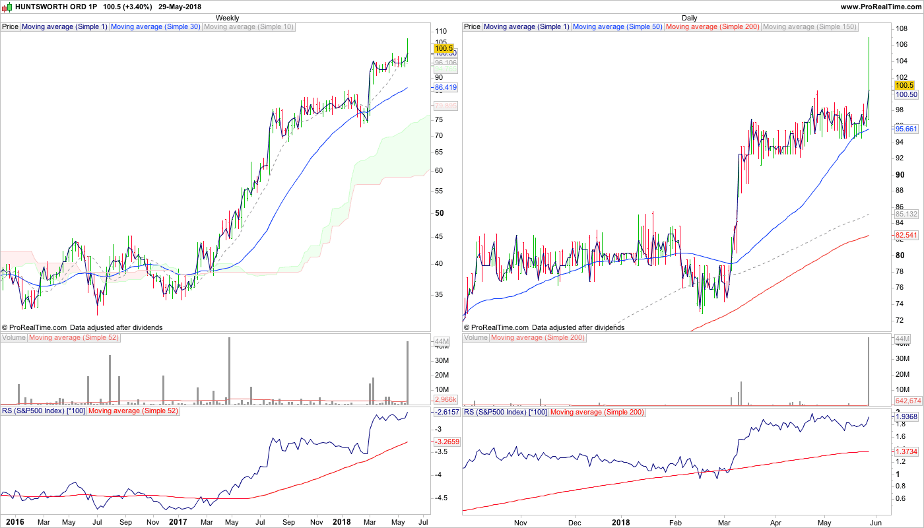Click the yellow 100.5 price tag on Daily chart
The image size is (924, 528).
[904, 85]
